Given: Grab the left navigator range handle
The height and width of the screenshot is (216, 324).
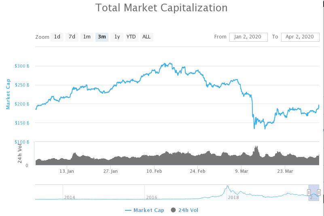Looking at the screenshot, I should [309, 193].
